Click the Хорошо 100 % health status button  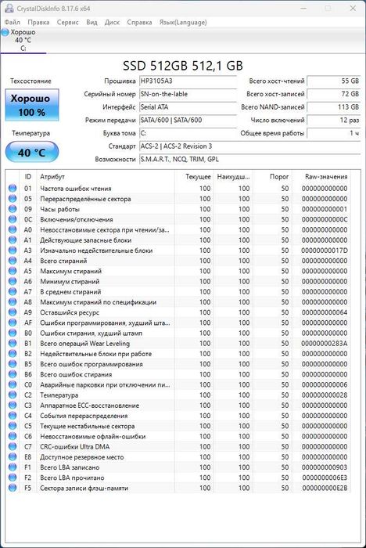[32, 105]
